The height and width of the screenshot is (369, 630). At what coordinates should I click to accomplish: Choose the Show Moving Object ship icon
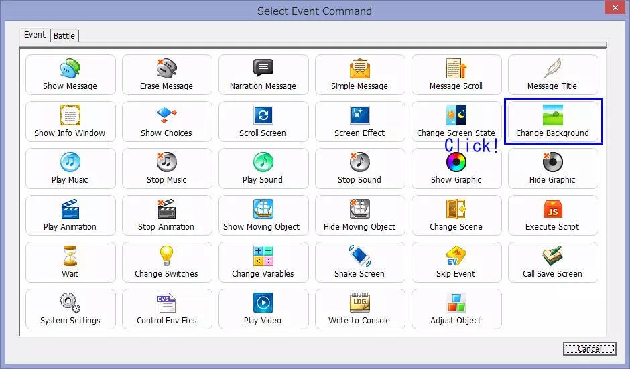pyautogui.click(x=263, y=210)
